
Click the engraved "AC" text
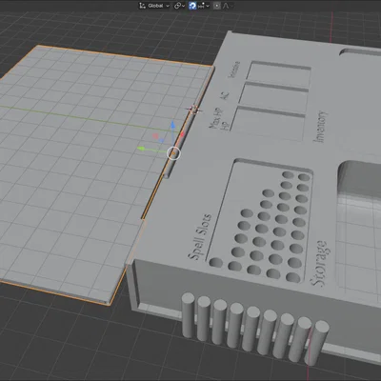click(x=224, y=95)
